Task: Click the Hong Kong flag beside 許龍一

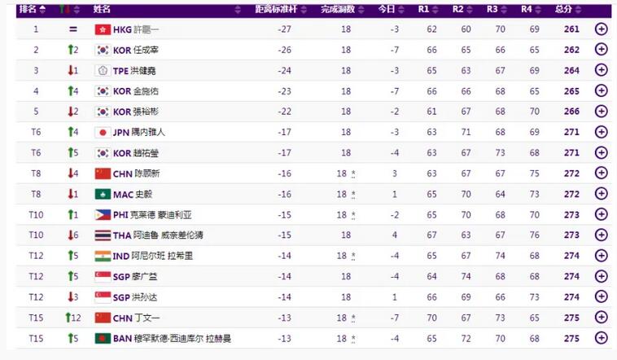Action: [103, 29]
